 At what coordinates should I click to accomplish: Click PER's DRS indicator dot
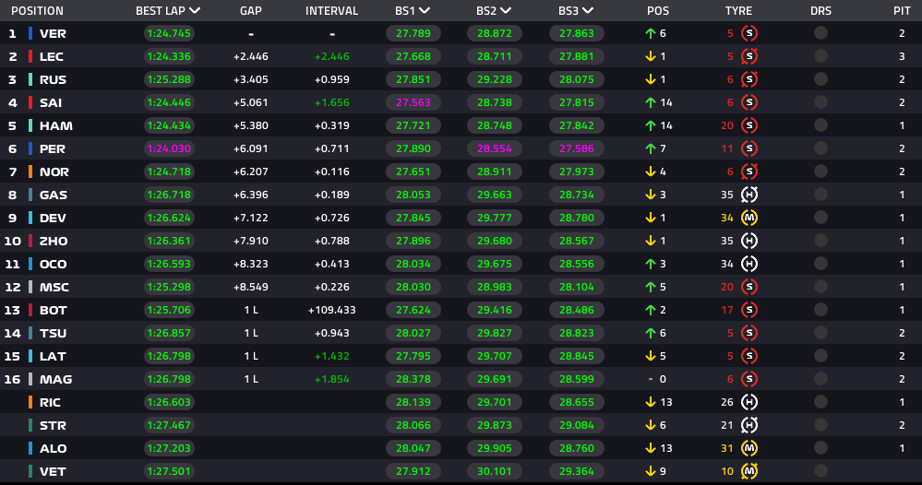[820, 148]
